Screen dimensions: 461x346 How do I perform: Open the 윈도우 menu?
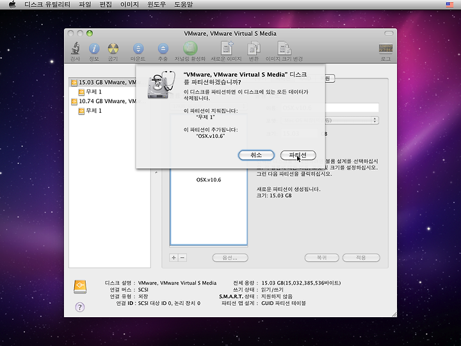(157, 4)
